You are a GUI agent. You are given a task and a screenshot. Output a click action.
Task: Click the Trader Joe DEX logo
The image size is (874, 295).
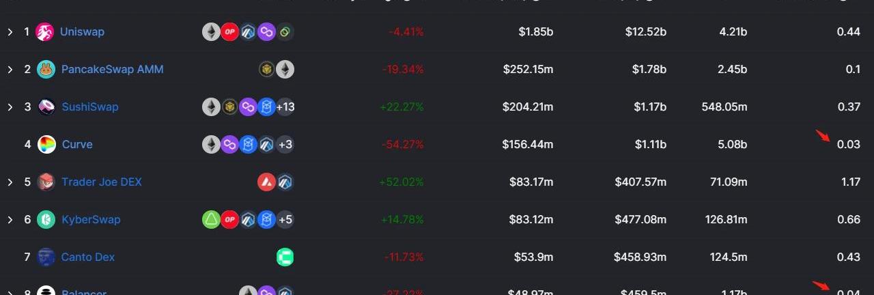pos(46,182)
